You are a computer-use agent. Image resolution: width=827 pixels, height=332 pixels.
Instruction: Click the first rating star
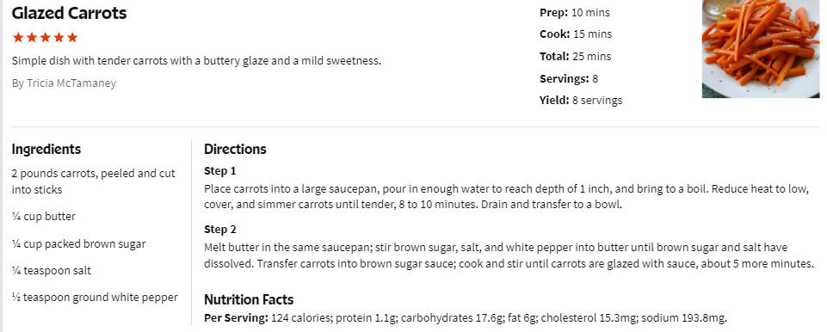[x=18, y=38]
